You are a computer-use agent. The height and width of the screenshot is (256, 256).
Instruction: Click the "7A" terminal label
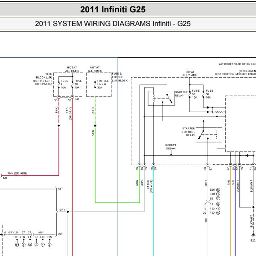pos(69,100)
